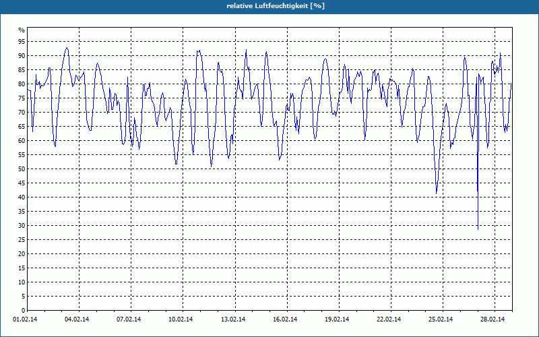Click the '%' unit label on the y-axis
This screenshot has height=337, width=539.
22,30
